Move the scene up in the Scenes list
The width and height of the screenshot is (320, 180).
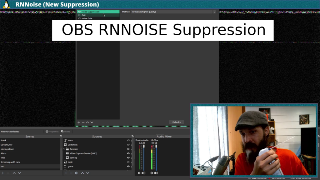14,173
